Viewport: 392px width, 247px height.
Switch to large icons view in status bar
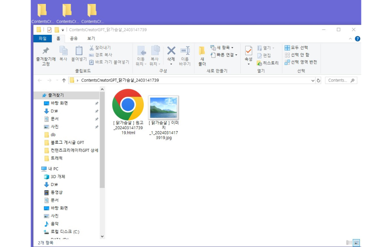pyautogui.click(x=356, y=243)
